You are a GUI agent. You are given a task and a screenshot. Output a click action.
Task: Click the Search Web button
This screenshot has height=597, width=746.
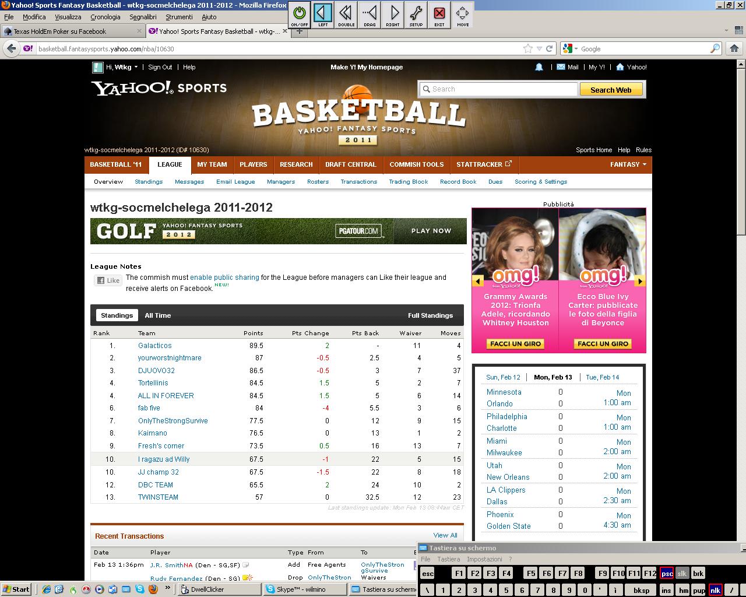[610, 90]
